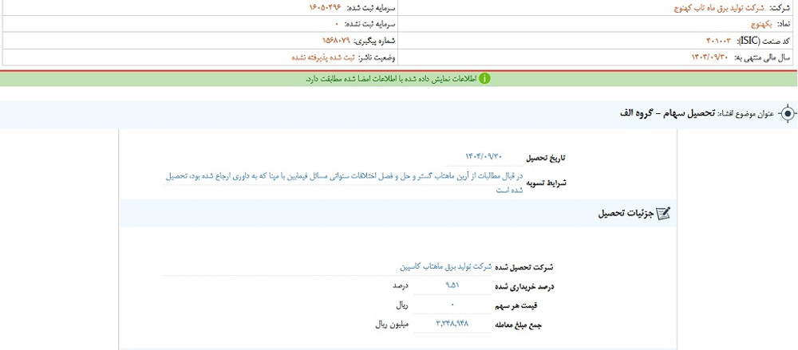Viewport: 798px width, 350px height.
Task: Click the سرمایه ثبت شده label
Action: (370, 8)
